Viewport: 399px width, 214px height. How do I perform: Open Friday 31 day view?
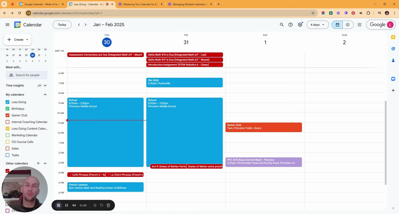coord(186,42)
